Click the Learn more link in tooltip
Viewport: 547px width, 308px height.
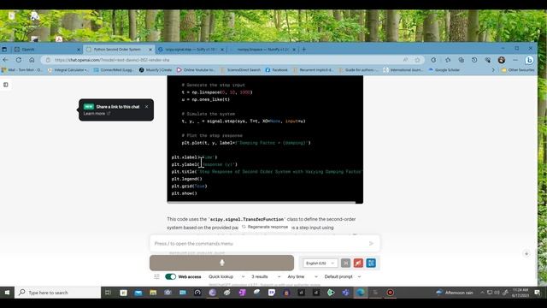coord(97,114)
